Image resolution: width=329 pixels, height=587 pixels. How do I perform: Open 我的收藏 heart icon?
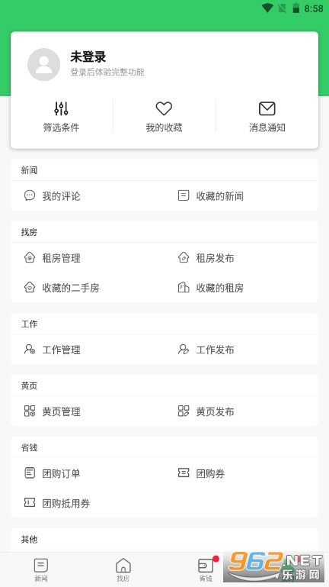click(164, 108)
